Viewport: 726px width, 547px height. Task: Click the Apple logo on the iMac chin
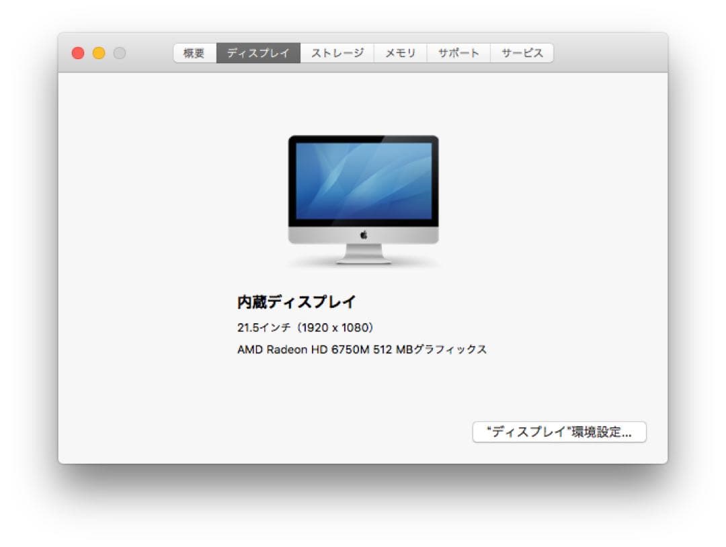click(x=363, y=235)
